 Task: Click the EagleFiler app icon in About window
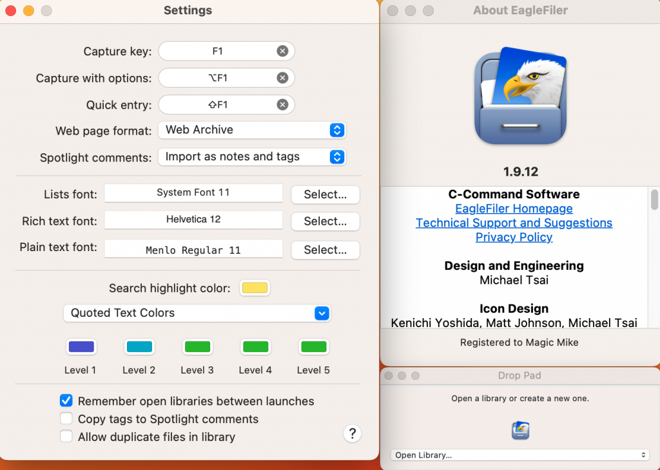(x=519, y=97)
